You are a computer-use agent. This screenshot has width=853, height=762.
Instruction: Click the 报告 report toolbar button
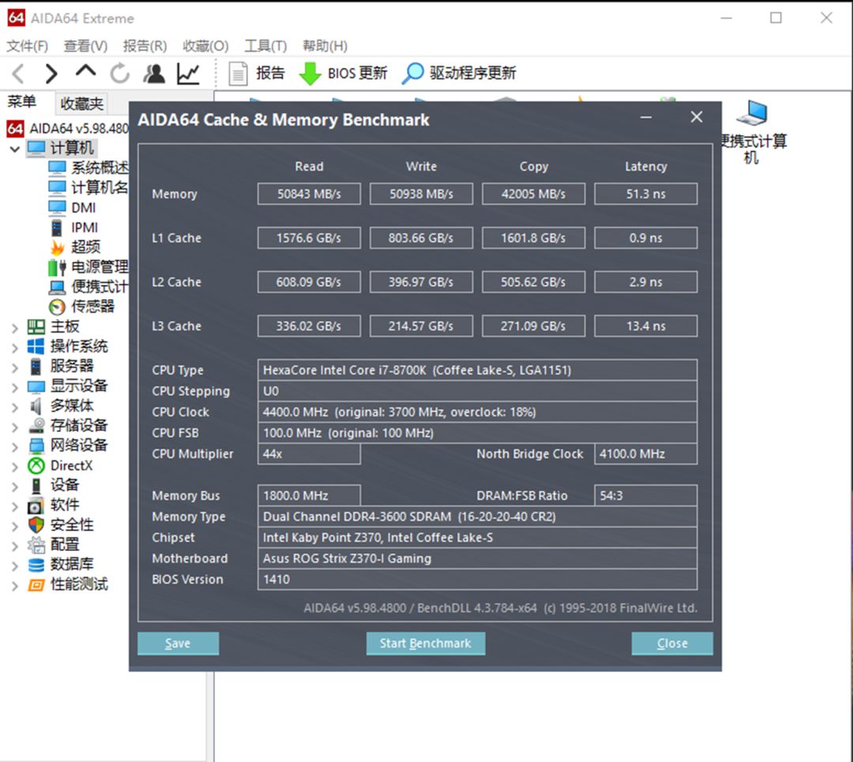(256, 73)
